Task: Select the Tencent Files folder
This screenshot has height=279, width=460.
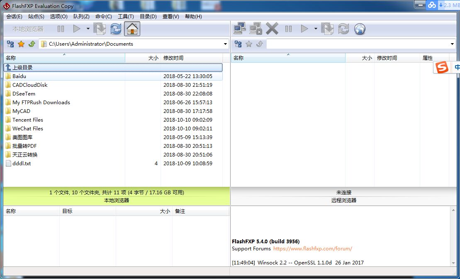Action: pos(113,120)
